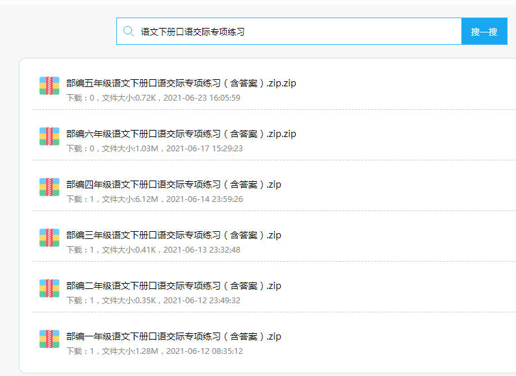The image size is (516, 376).
Task: Click the zip icon for 部编三年级语文下册 file
Action: (49, 238)
